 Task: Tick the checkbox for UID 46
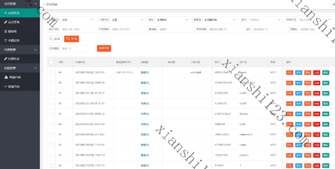51,104
